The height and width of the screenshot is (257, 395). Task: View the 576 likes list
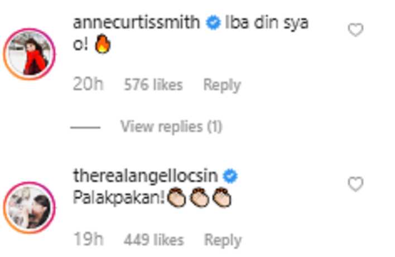pyautogui.click(x=153, y=85)
